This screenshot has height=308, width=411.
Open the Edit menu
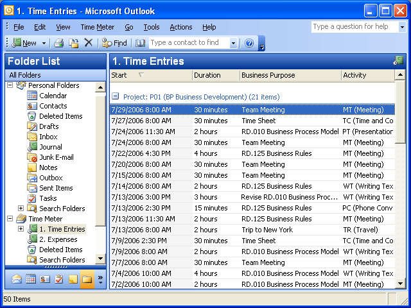(40, 27)
